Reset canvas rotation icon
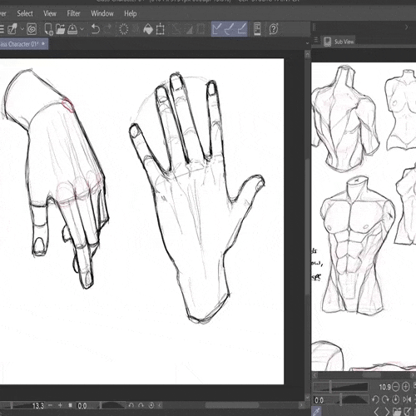416x416 pixels. coord(151,405)
